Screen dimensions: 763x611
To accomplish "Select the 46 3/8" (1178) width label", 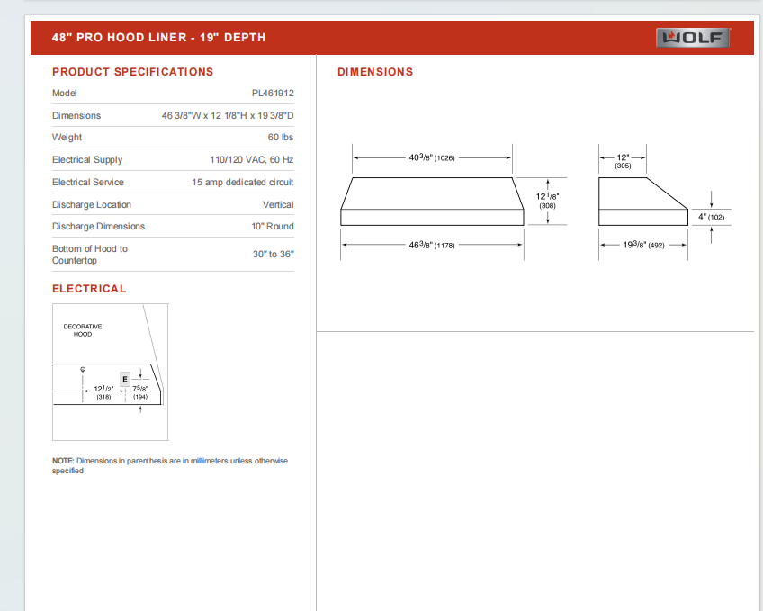I will [432, 245].
